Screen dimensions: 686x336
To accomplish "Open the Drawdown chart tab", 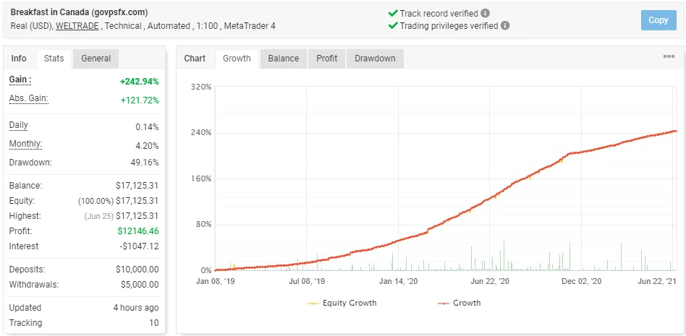I will pos(375,59).
